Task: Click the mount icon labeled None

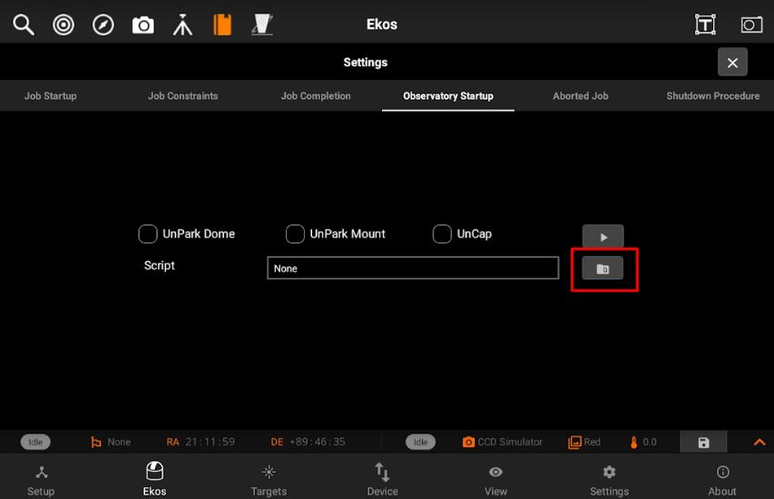Action: 96,442
